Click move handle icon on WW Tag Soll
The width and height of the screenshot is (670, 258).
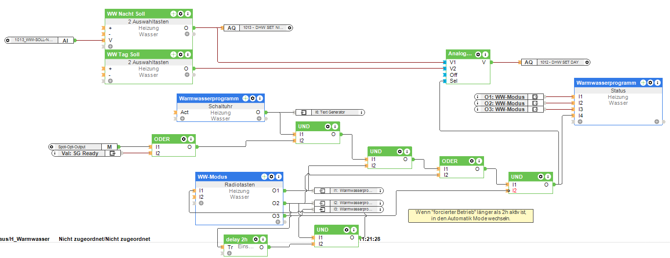coord(174,54)
